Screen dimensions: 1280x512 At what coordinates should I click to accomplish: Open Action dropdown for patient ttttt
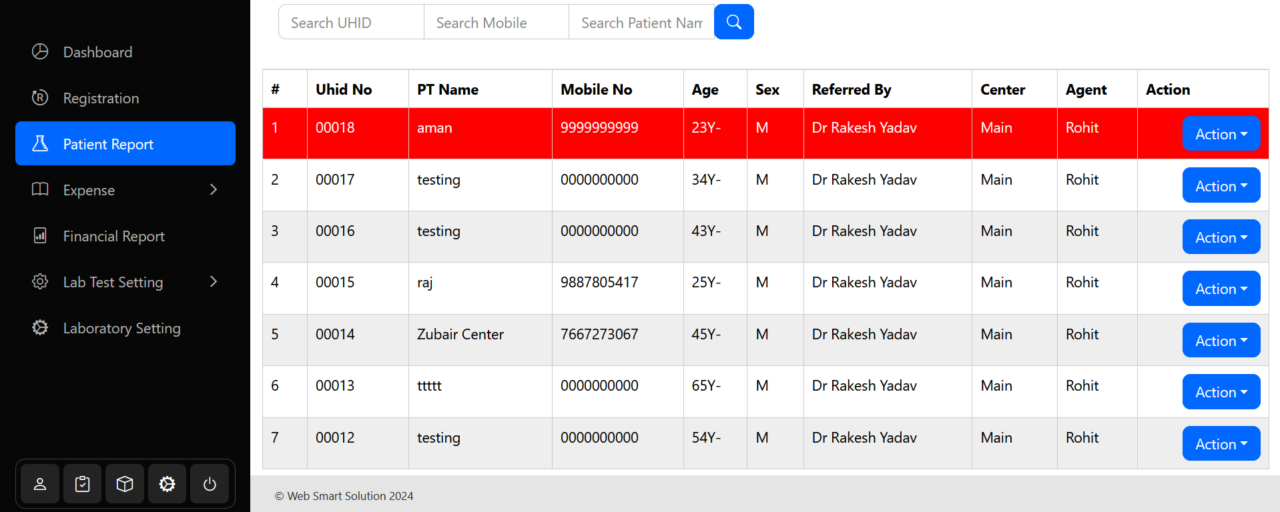click(1221, 392)
